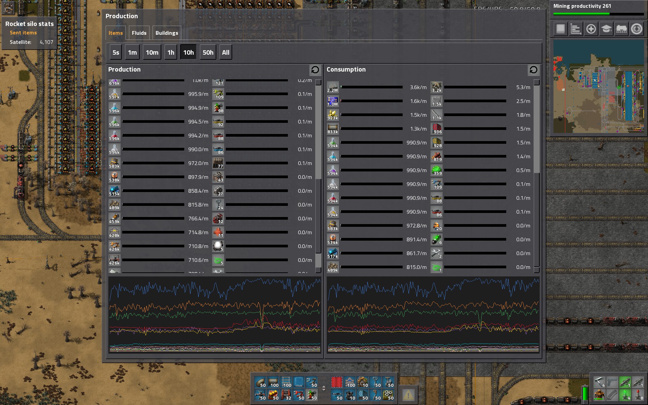
Task: Select the blue blueprint book quickbar slot
Action: pyautogui.click(x=299, y=382)
